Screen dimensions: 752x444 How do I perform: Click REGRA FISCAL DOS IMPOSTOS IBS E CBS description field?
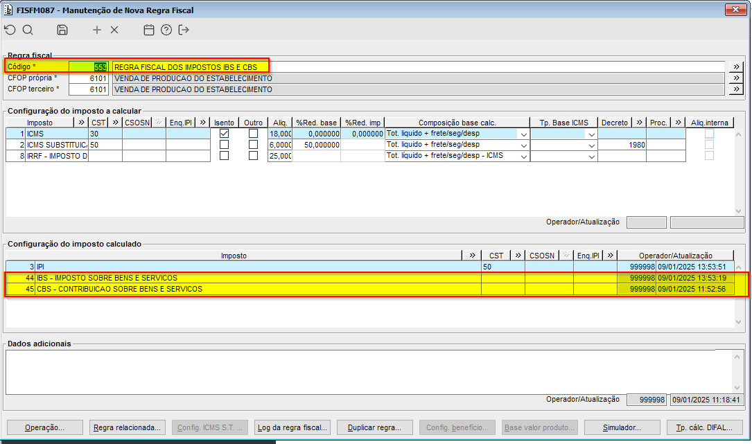pos(418,66)
